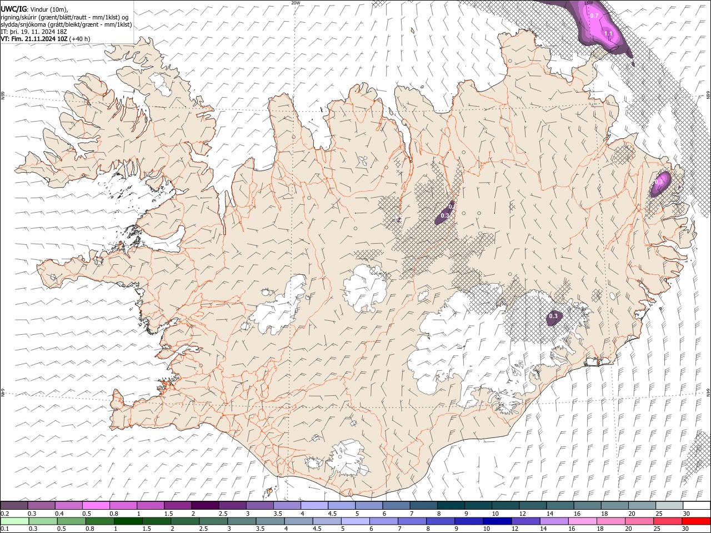This screenshot has height=533, width=711.
Task: Pick the upper legend swatch between 4 and 4.5
Action: pyautogui.click(x=314, y=505)
